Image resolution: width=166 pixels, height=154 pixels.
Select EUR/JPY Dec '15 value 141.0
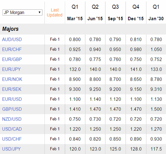pyautogui.click(x=136, y=69)
